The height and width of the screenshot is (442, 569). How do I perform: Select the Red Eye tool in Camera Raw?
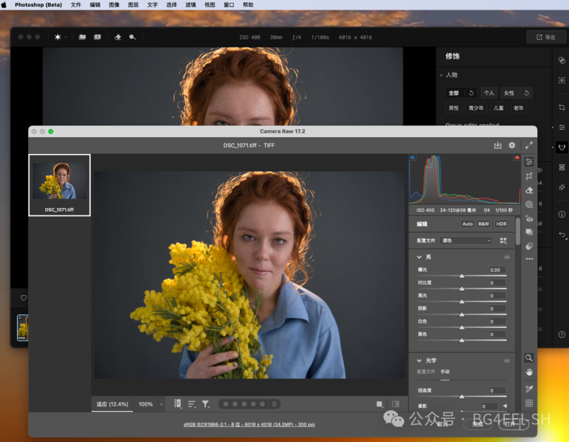[x=529, y=219]
